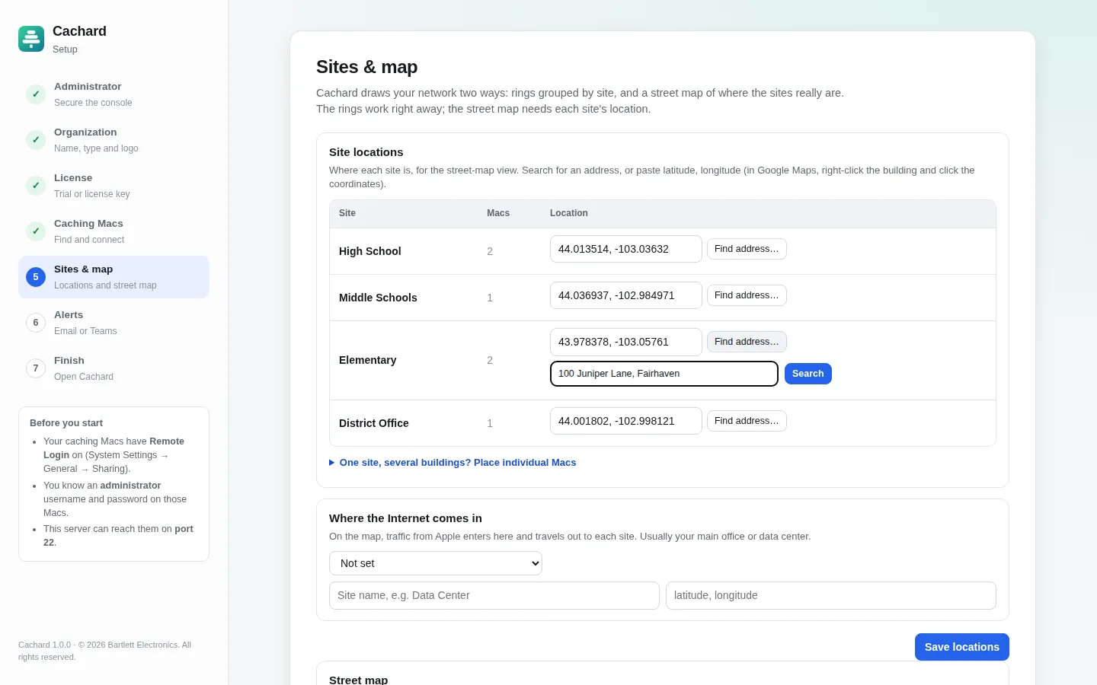This screenshot has height=685, width=1097.
Task: Click the License step checkmark icon
Action: coord(36,186)
